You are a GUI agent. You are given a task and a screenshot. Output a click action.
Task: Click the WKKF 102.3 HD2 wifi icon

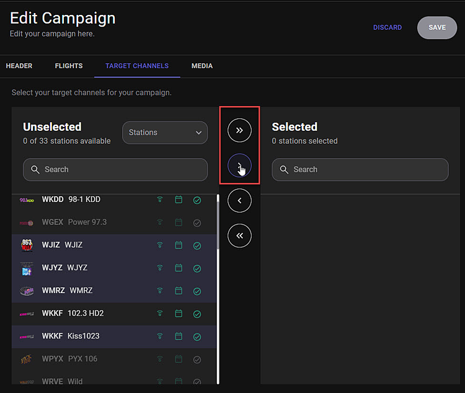(160, 314)
